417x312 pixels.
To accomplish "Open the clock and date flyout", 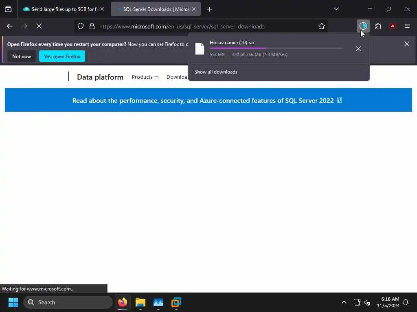I will click(x=388, y=302).
